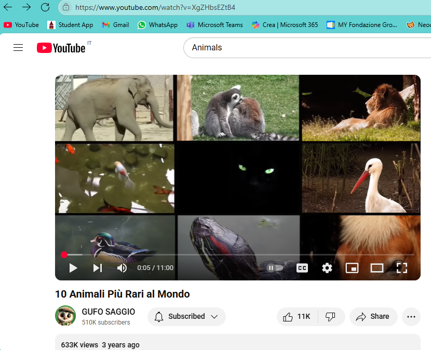
Task: Click the red progress bar scrubber
Action: point(64,254)
